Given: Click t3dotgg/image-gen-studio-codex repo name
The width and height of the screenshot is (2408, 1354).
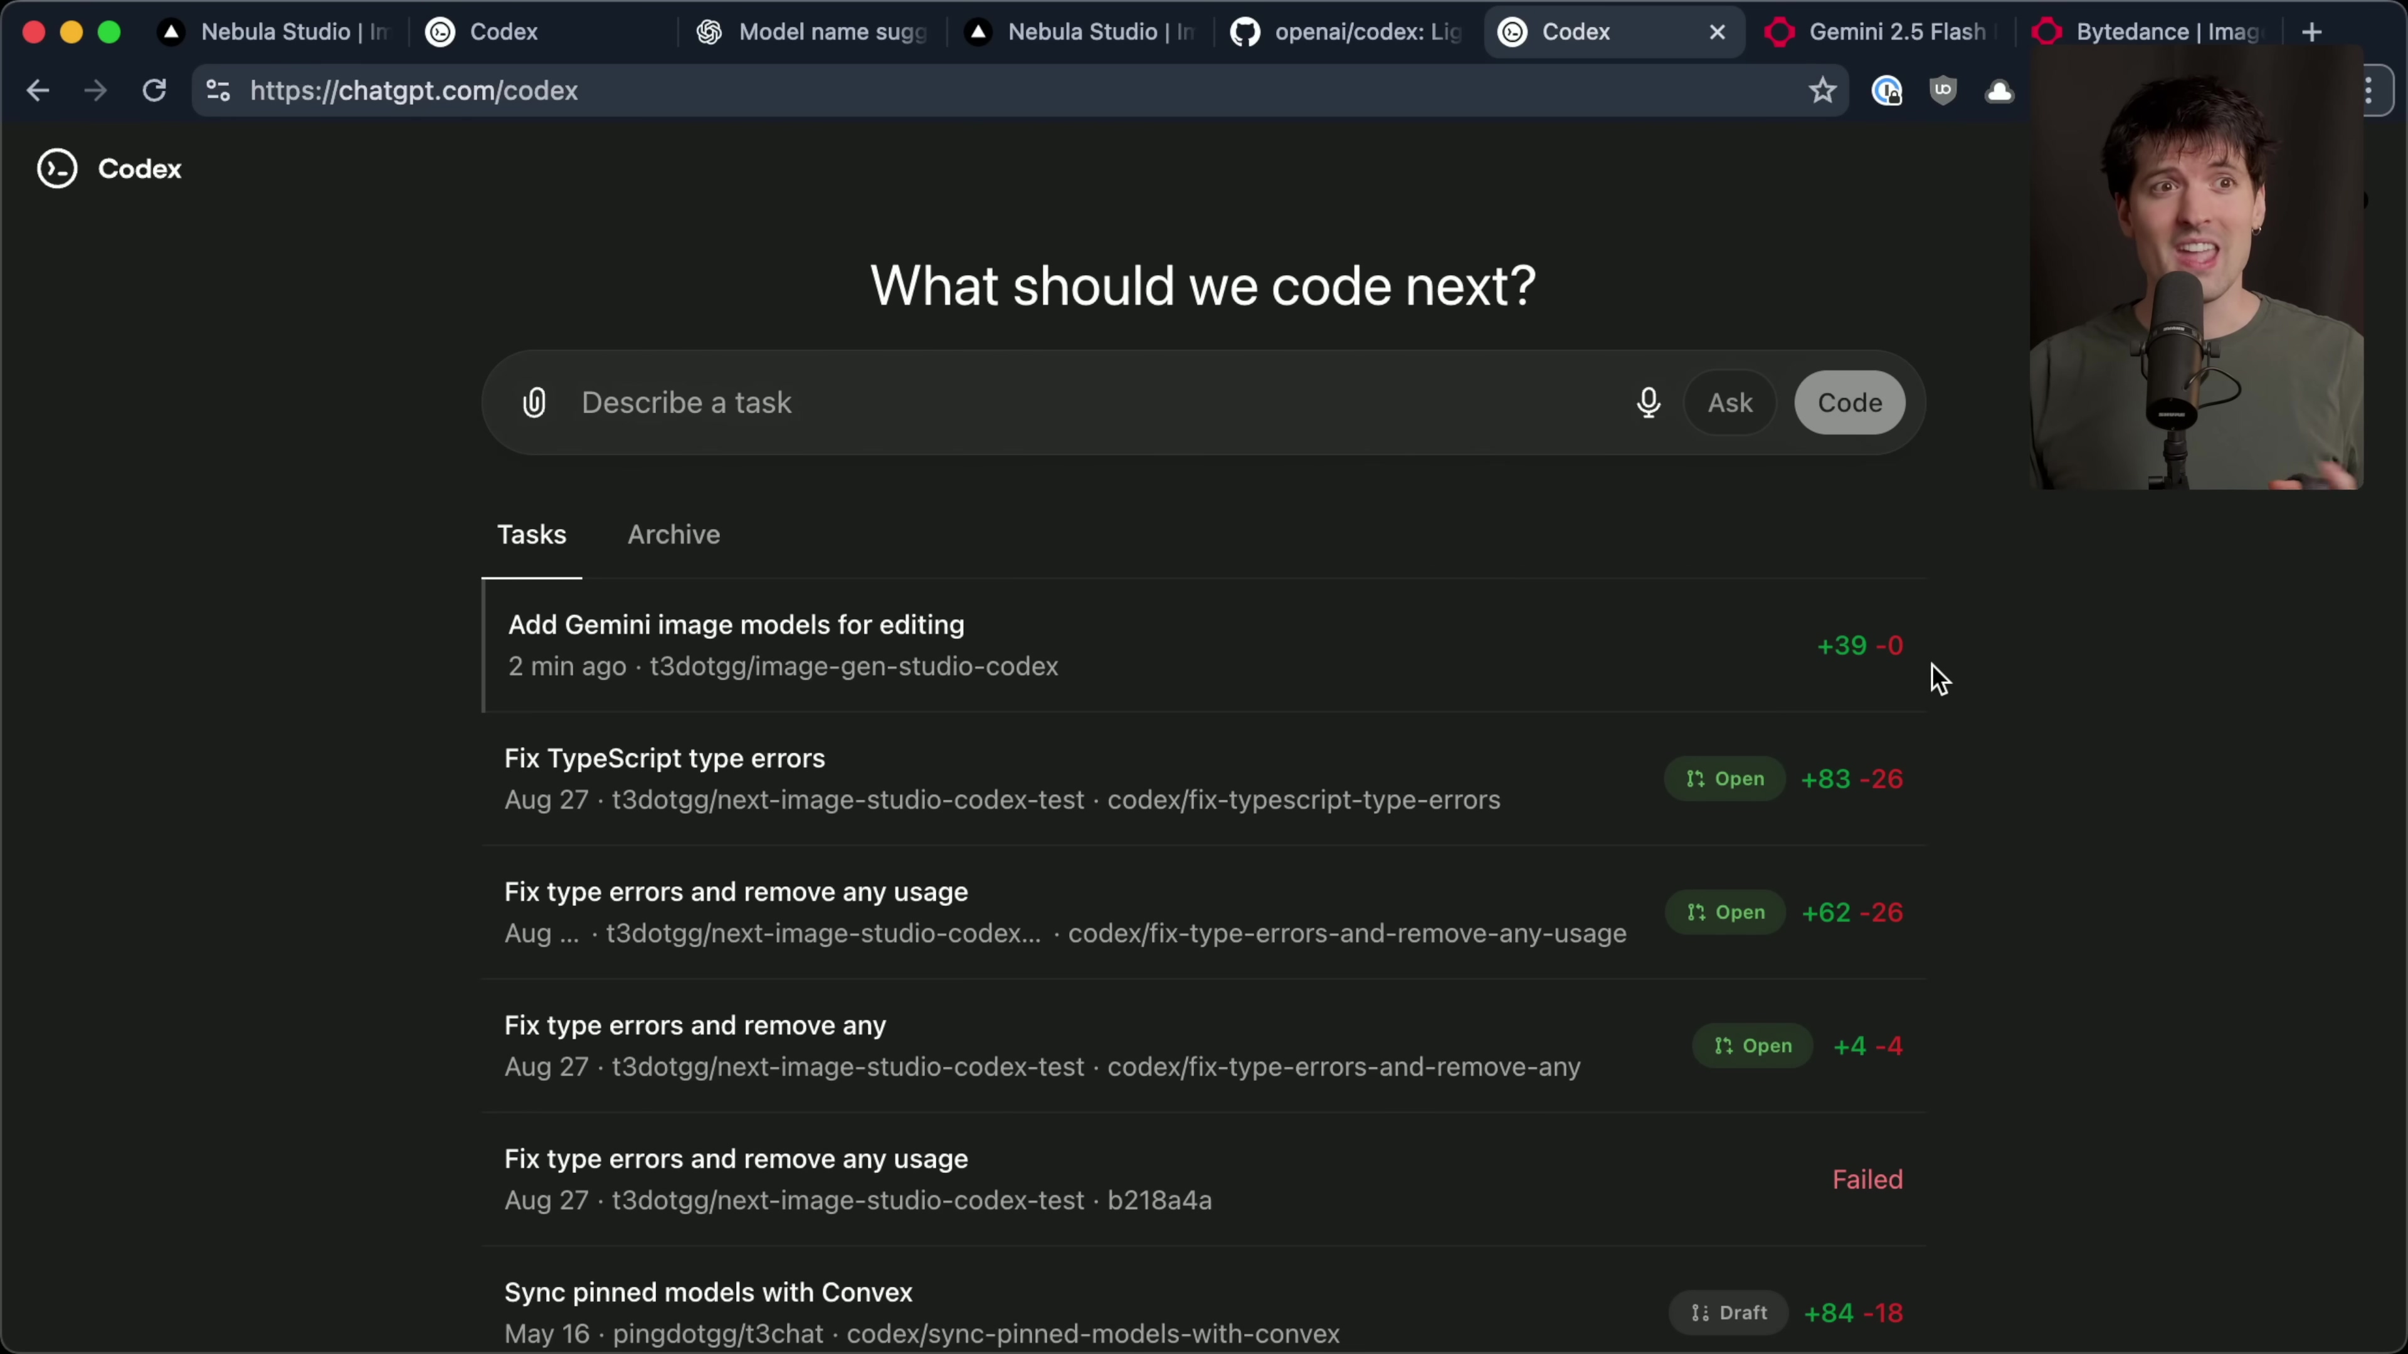Looking at the screenshot, I should (x=854, y=667).
